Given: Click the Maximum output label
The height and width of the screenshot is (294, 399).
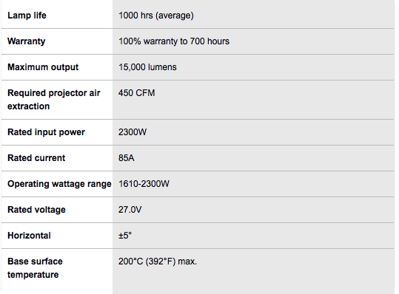Looking at the screenshot, I should pos(43,67).
